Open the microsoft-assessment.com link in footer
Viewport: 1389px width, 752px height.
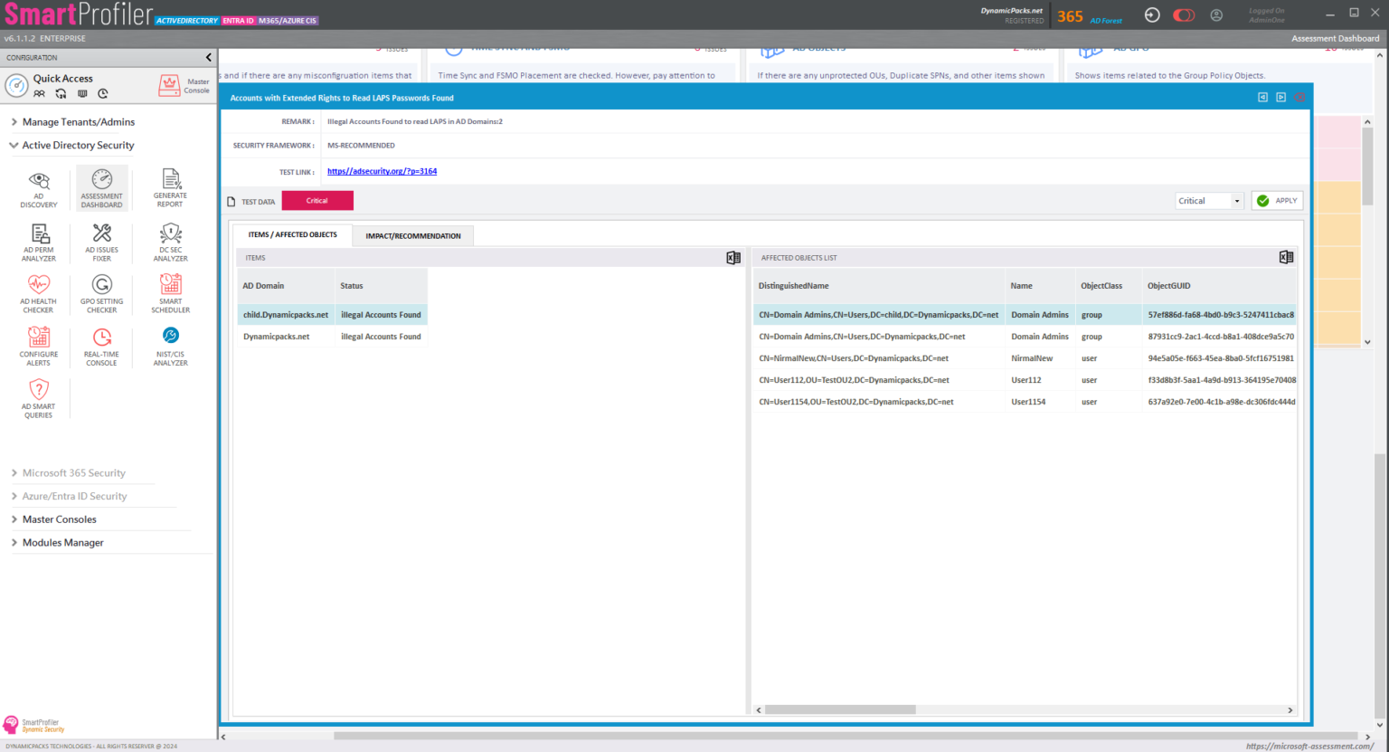(1309, 747)
